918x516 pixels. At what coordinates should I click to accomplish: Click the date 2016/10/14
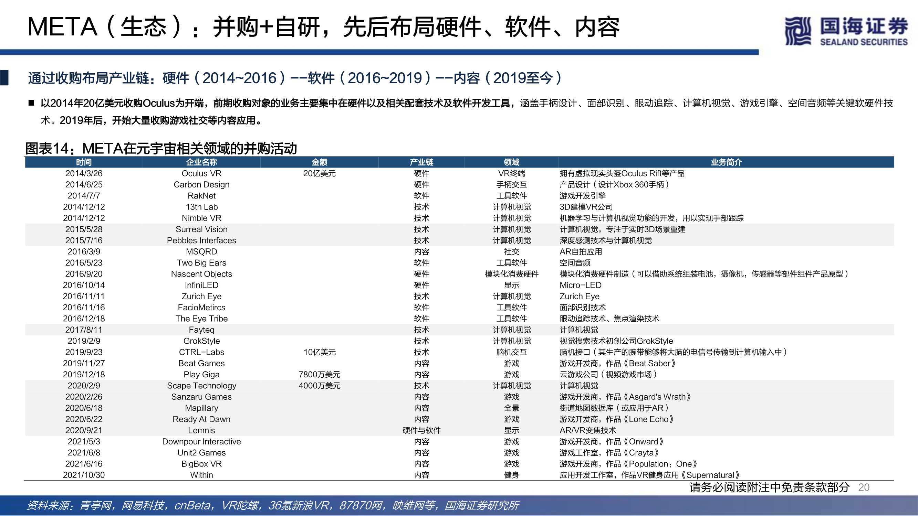coord(84,285)
